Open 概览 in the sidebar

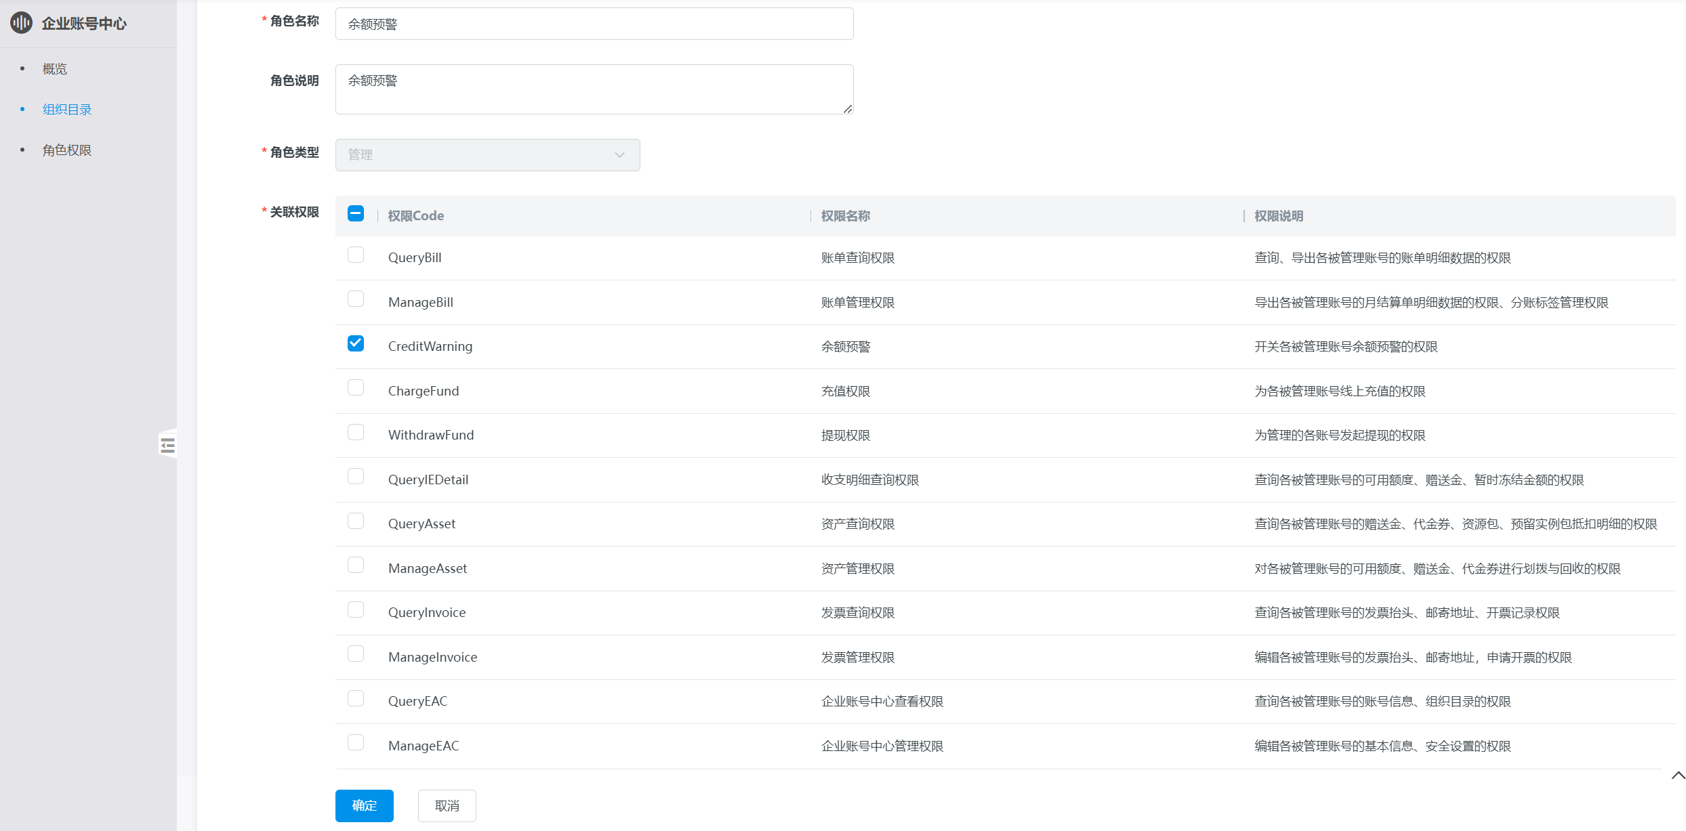55,69
